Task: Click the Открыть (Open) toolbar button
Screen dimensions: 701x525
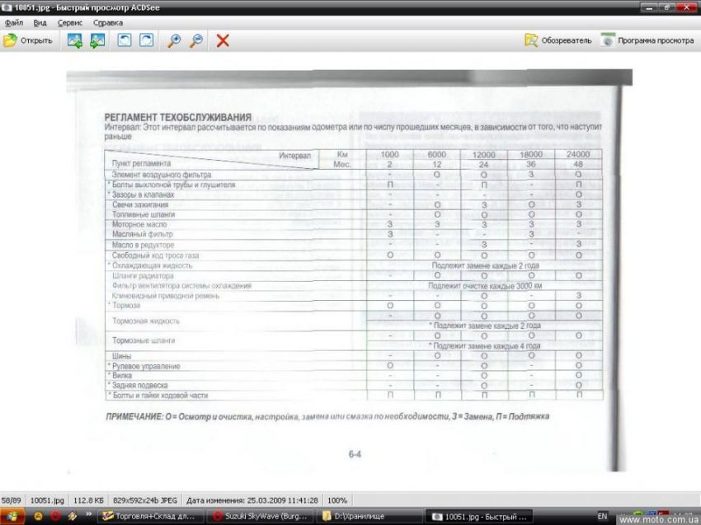Action: point(28,40)
